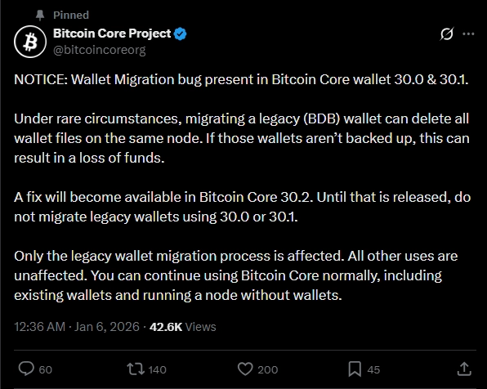
Task: Click the 12:36 AM timestamp link
Action: (x=77, y=327)
